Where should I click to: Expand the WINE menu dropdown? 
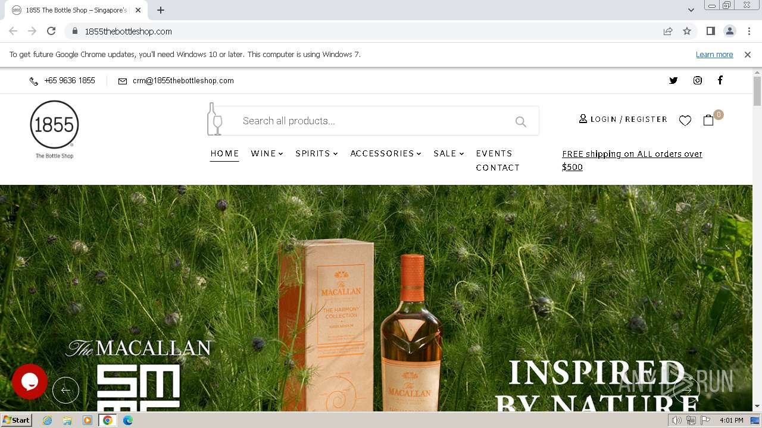[x=267, y=153]
